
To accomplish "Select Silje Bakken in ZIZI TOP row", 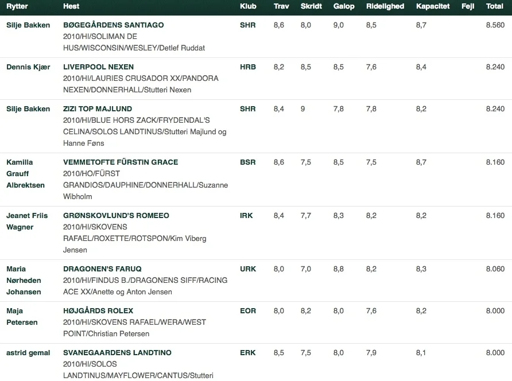I will click(x=28, y=109).
